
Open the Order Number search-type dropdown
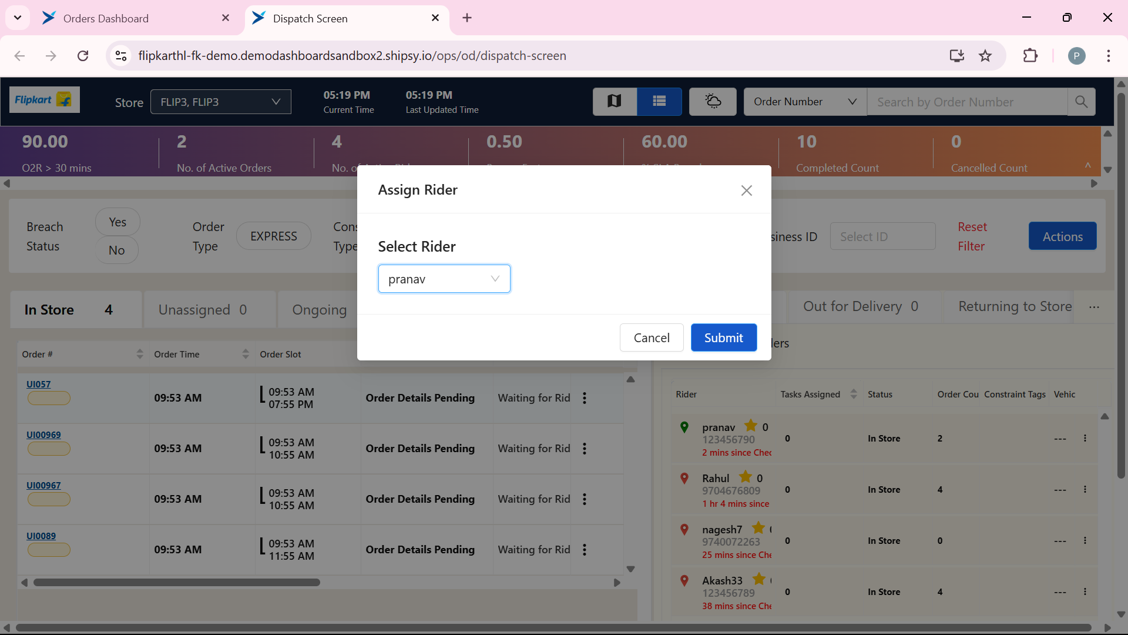point(805,102)
